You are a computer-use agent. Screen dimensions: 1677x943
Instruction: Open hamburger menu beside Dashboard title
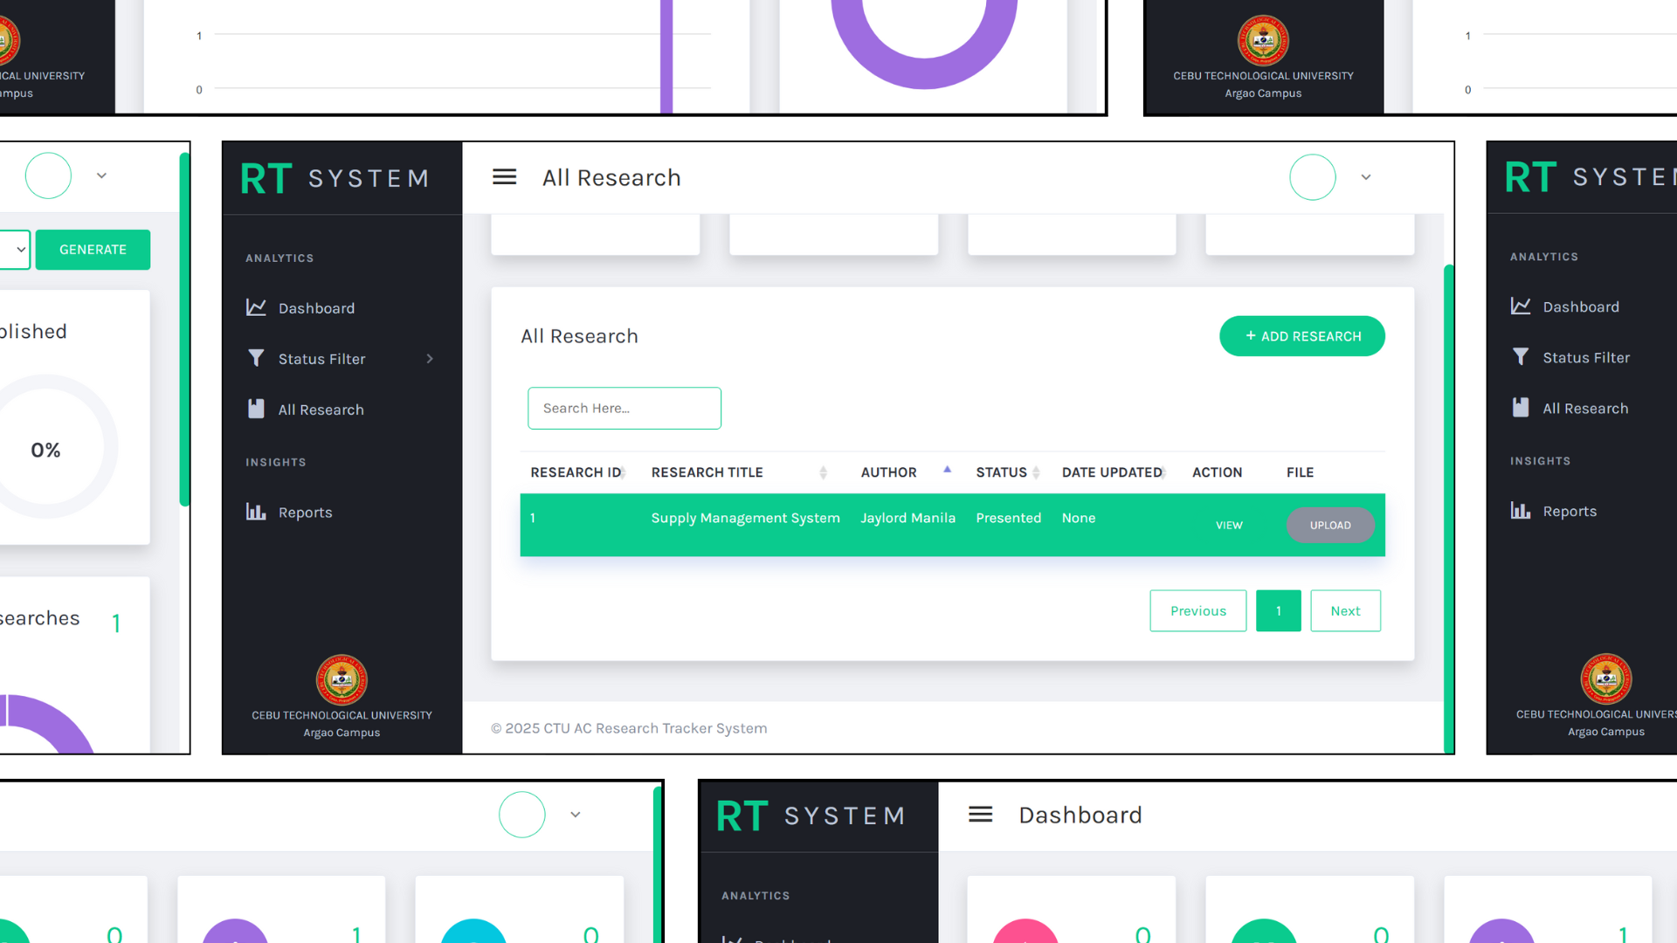pos(980,815)
